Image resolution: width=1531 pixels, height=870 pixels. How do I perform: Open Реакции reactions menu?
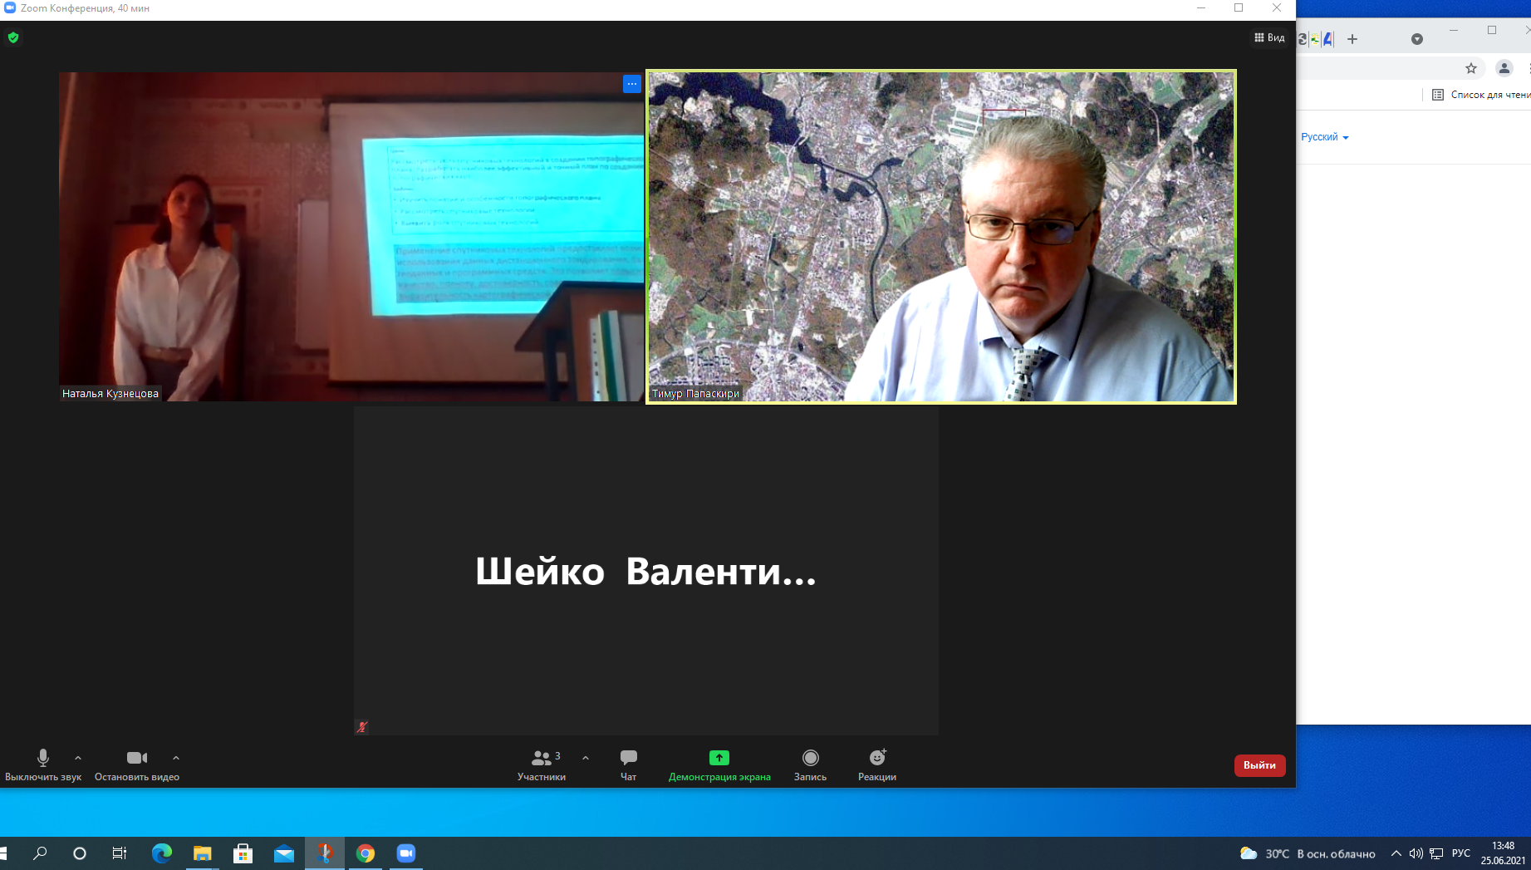pyautogui.click(x=877, y=765)
